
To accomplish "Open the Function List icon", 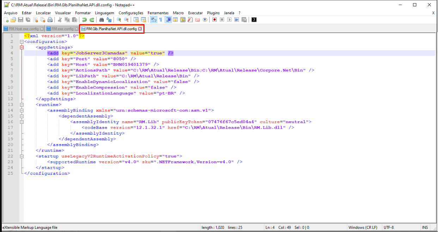I will (x=190, y=20).
